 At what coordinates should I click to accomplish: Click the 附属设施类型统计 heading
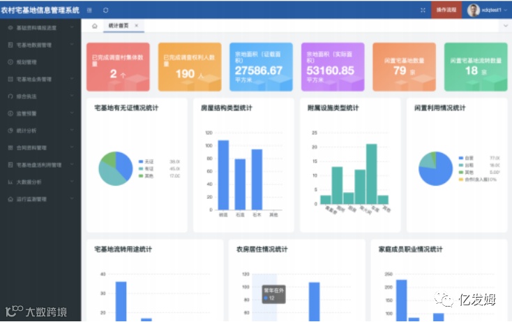point(333,108)
